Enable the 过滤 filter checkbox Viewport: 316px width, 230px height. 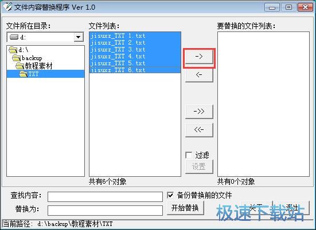click(189, 155)
